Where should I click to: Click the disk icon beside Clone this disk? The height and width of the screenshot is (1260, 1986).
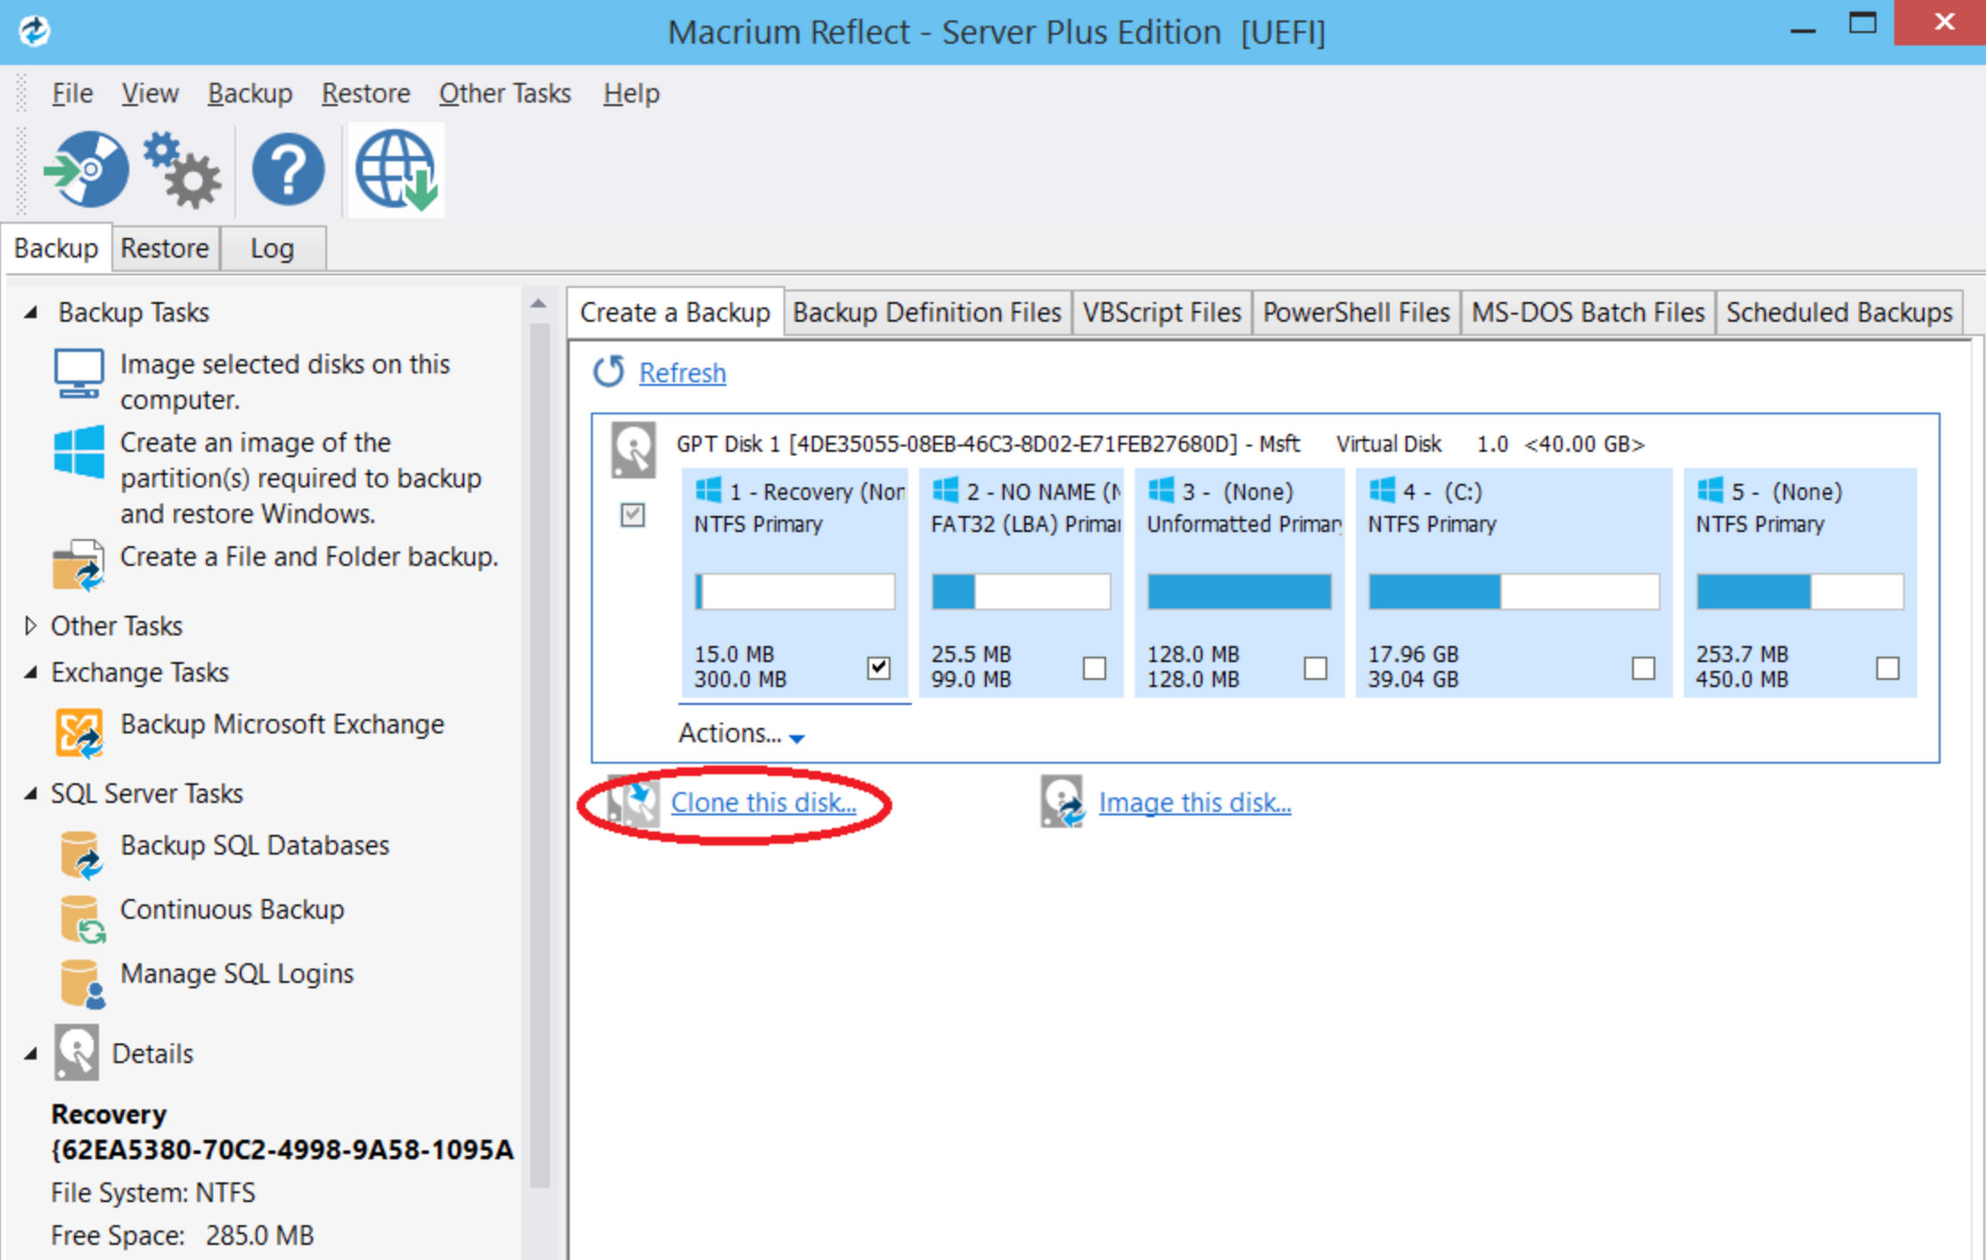(x=633, y=801)
